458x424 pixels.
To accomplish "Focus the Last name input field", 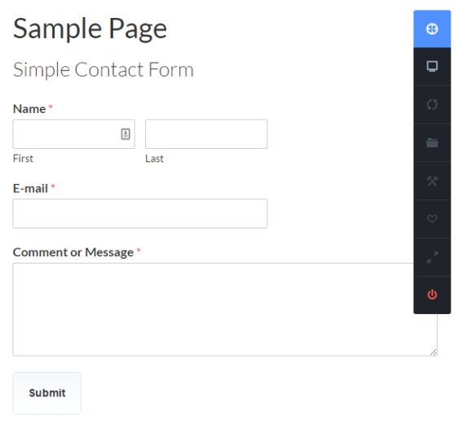I will coord(206,133).
